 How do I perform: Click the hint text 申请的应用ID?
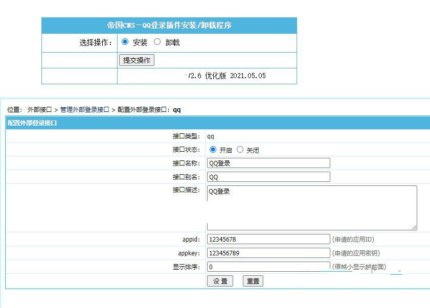click(353, 240)
